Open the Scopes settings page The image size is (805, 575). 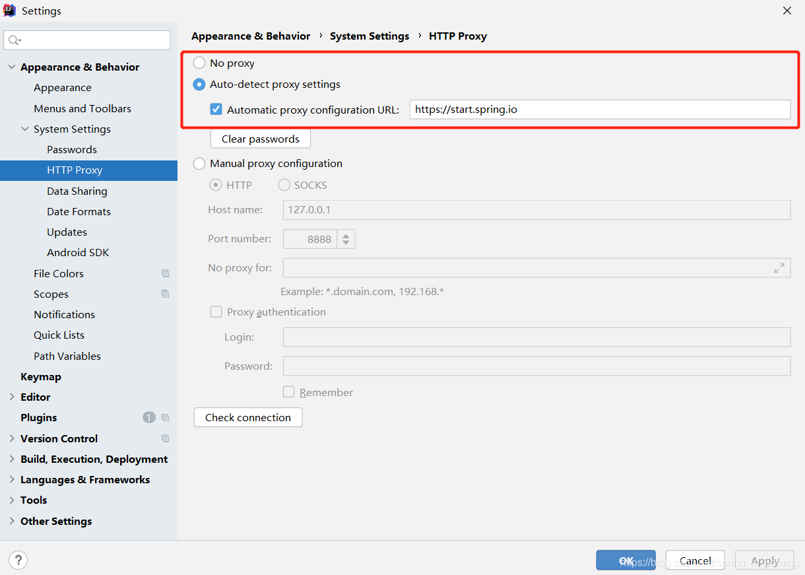pos(51,294)
